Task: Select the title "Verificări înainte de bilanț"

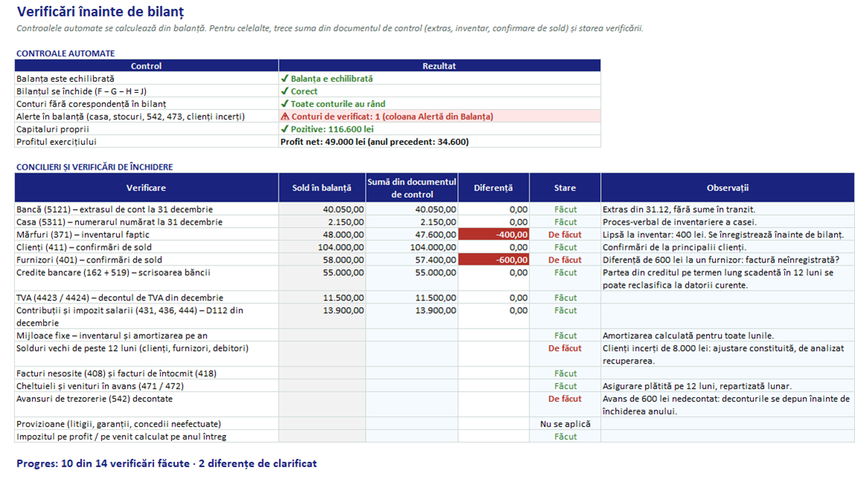Action: coord(101,11)
